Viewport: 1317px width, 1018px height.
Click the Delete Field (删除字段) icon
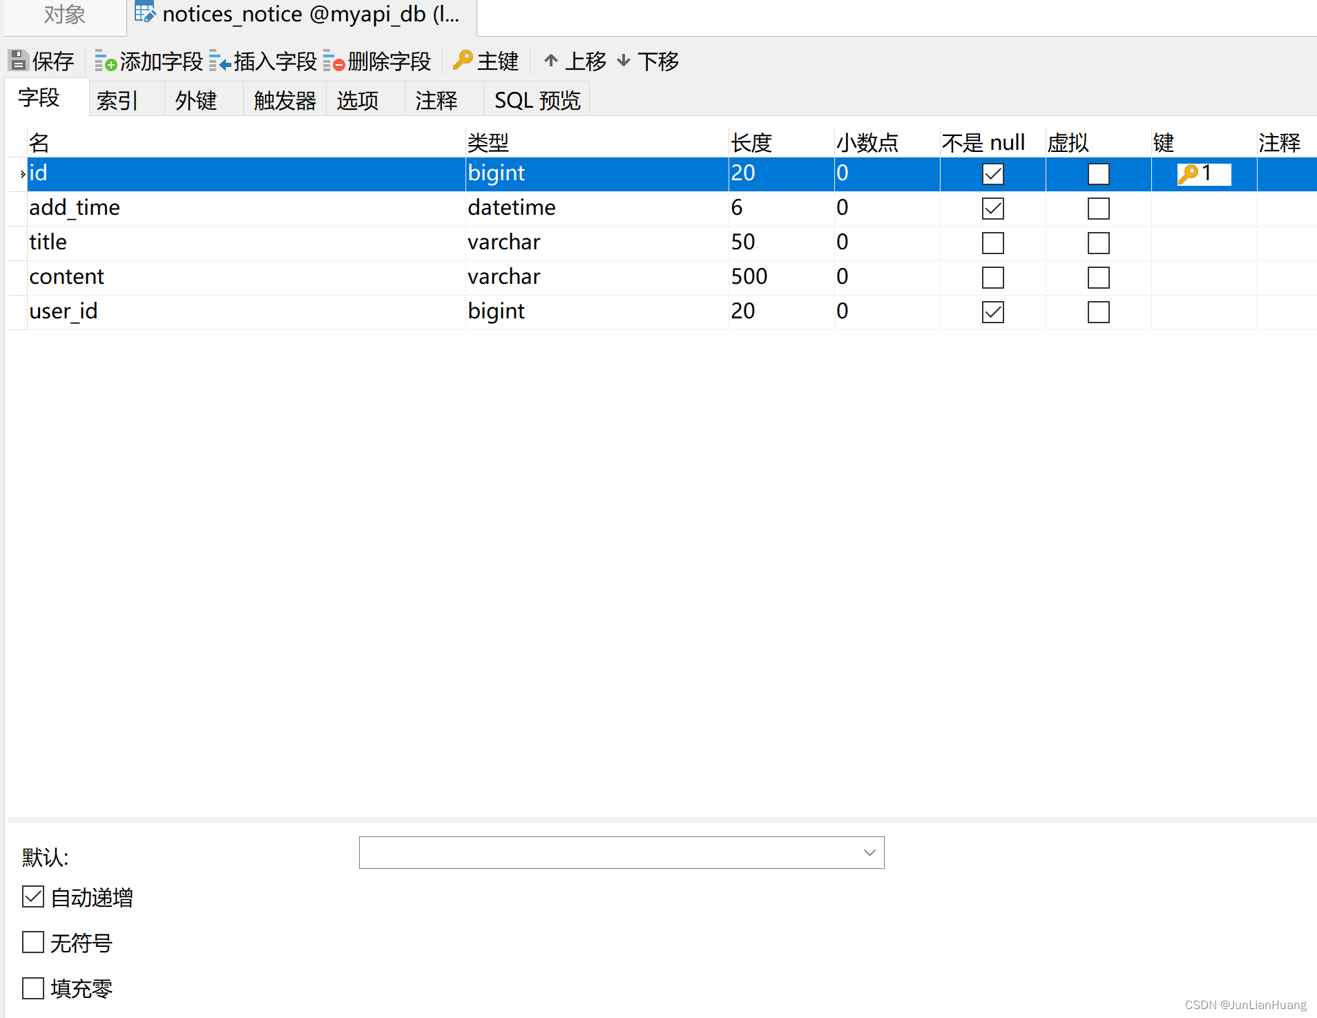(x=334, y=61)
